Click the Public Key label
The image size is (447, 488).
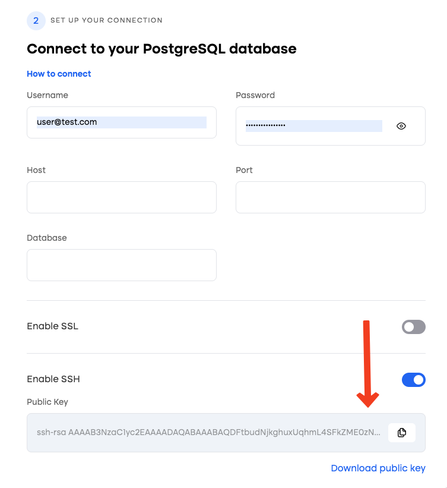pyautogui.click(x=47, y=402)
